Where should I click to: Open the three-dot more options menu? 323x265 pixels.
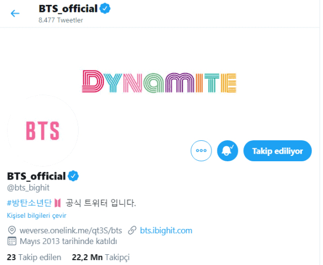[x=201, y=151]
